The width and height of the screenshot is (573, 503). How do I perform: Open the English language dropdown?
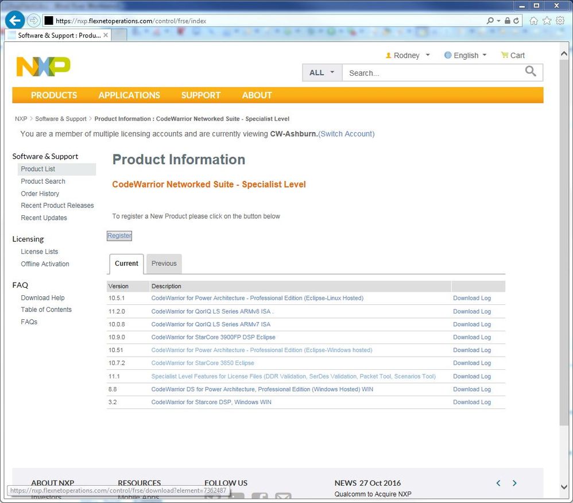466,55
